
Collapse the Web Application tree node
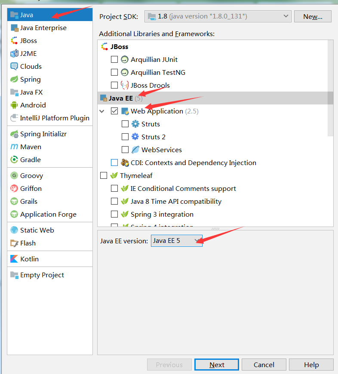(x=102, y=111)
